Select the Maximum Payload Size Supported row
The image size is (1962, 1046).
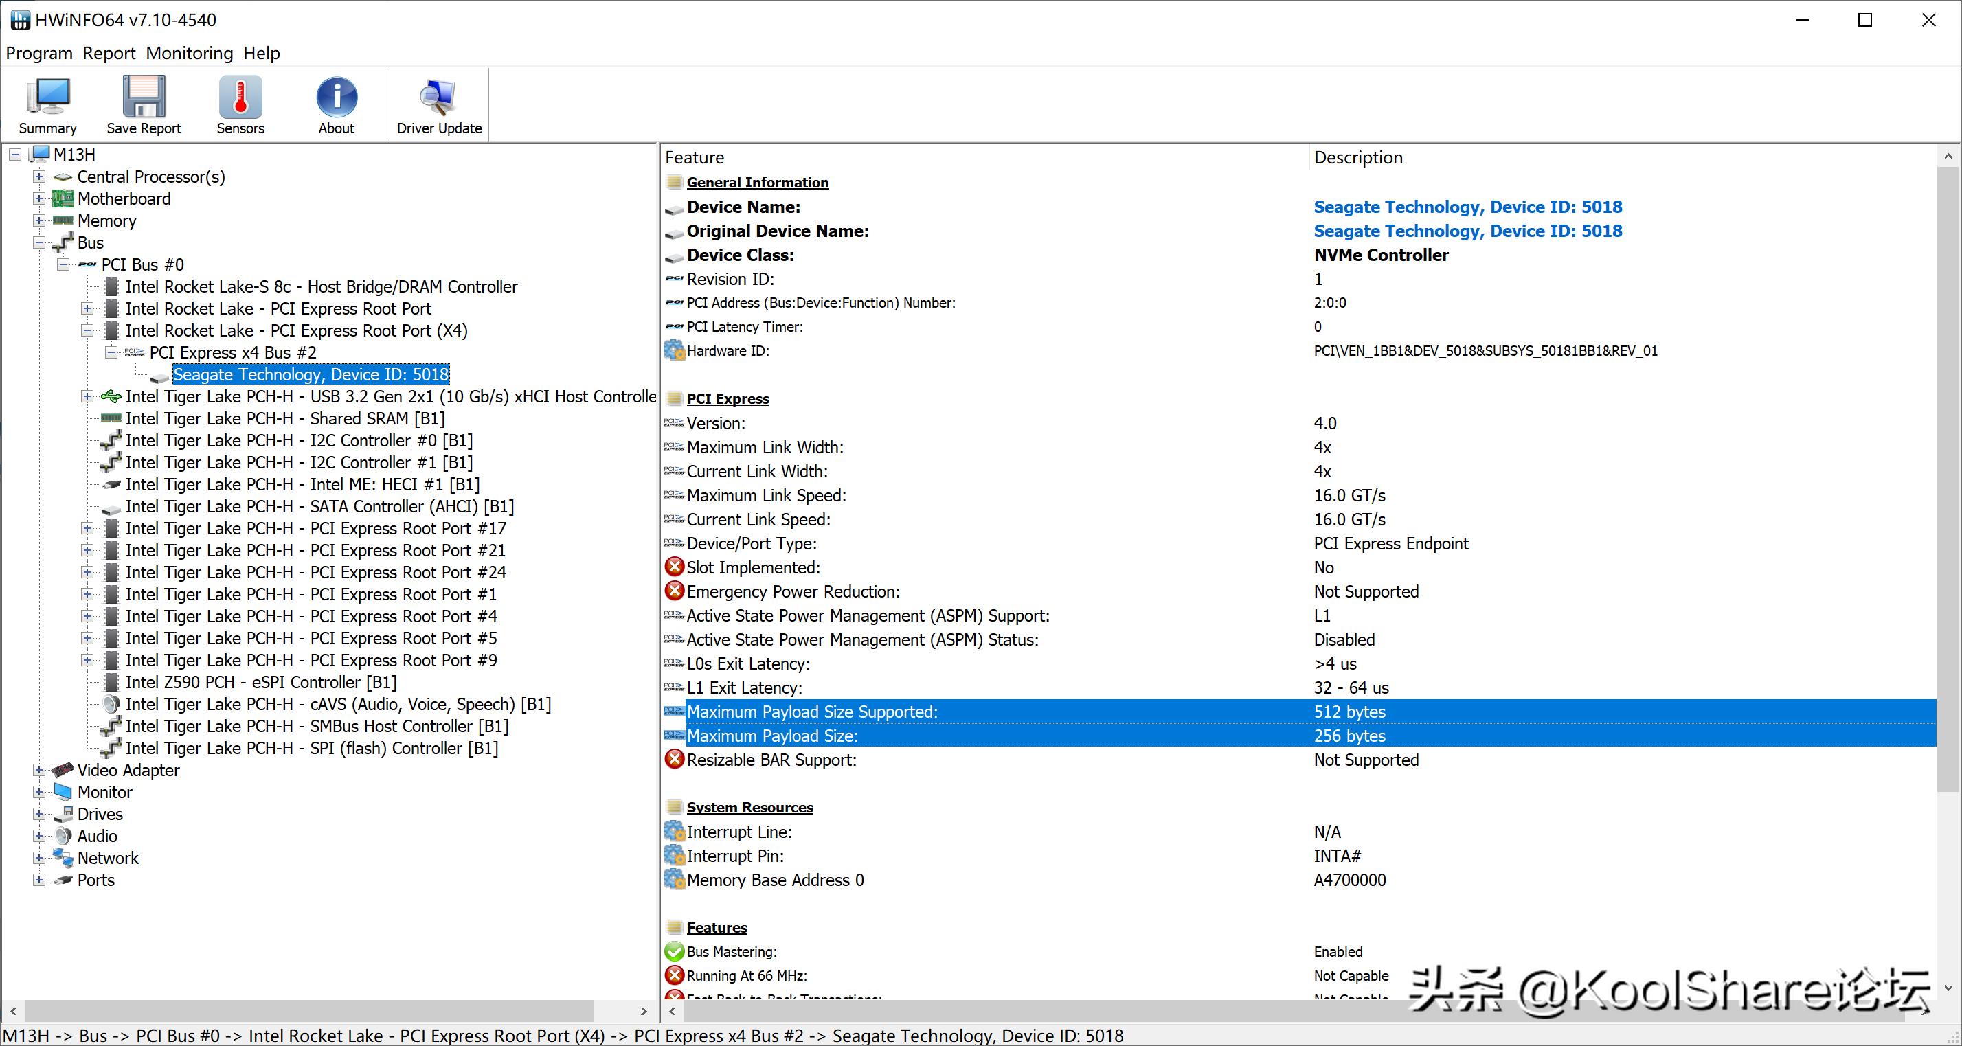(x=812, y=712)
